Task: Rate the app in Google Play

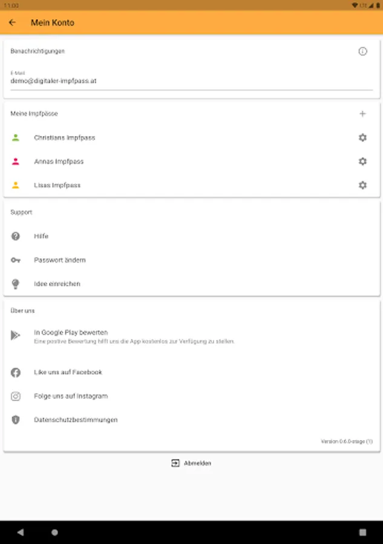Action: click(71, 332)
